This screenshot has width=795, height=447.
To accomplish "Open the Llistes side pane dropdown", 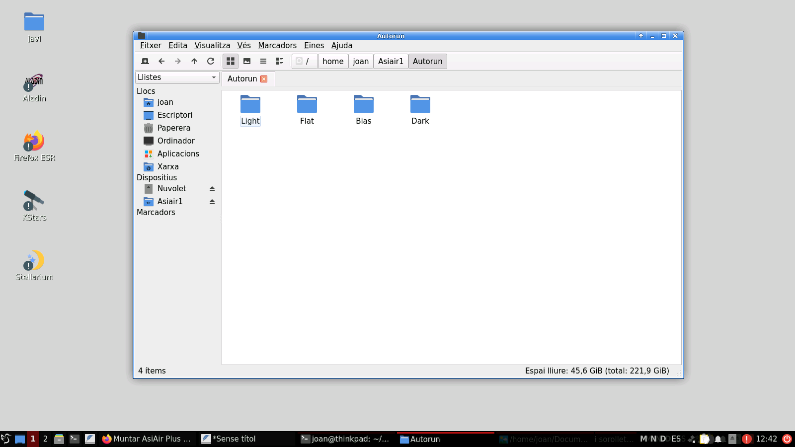I will point(177,77).
